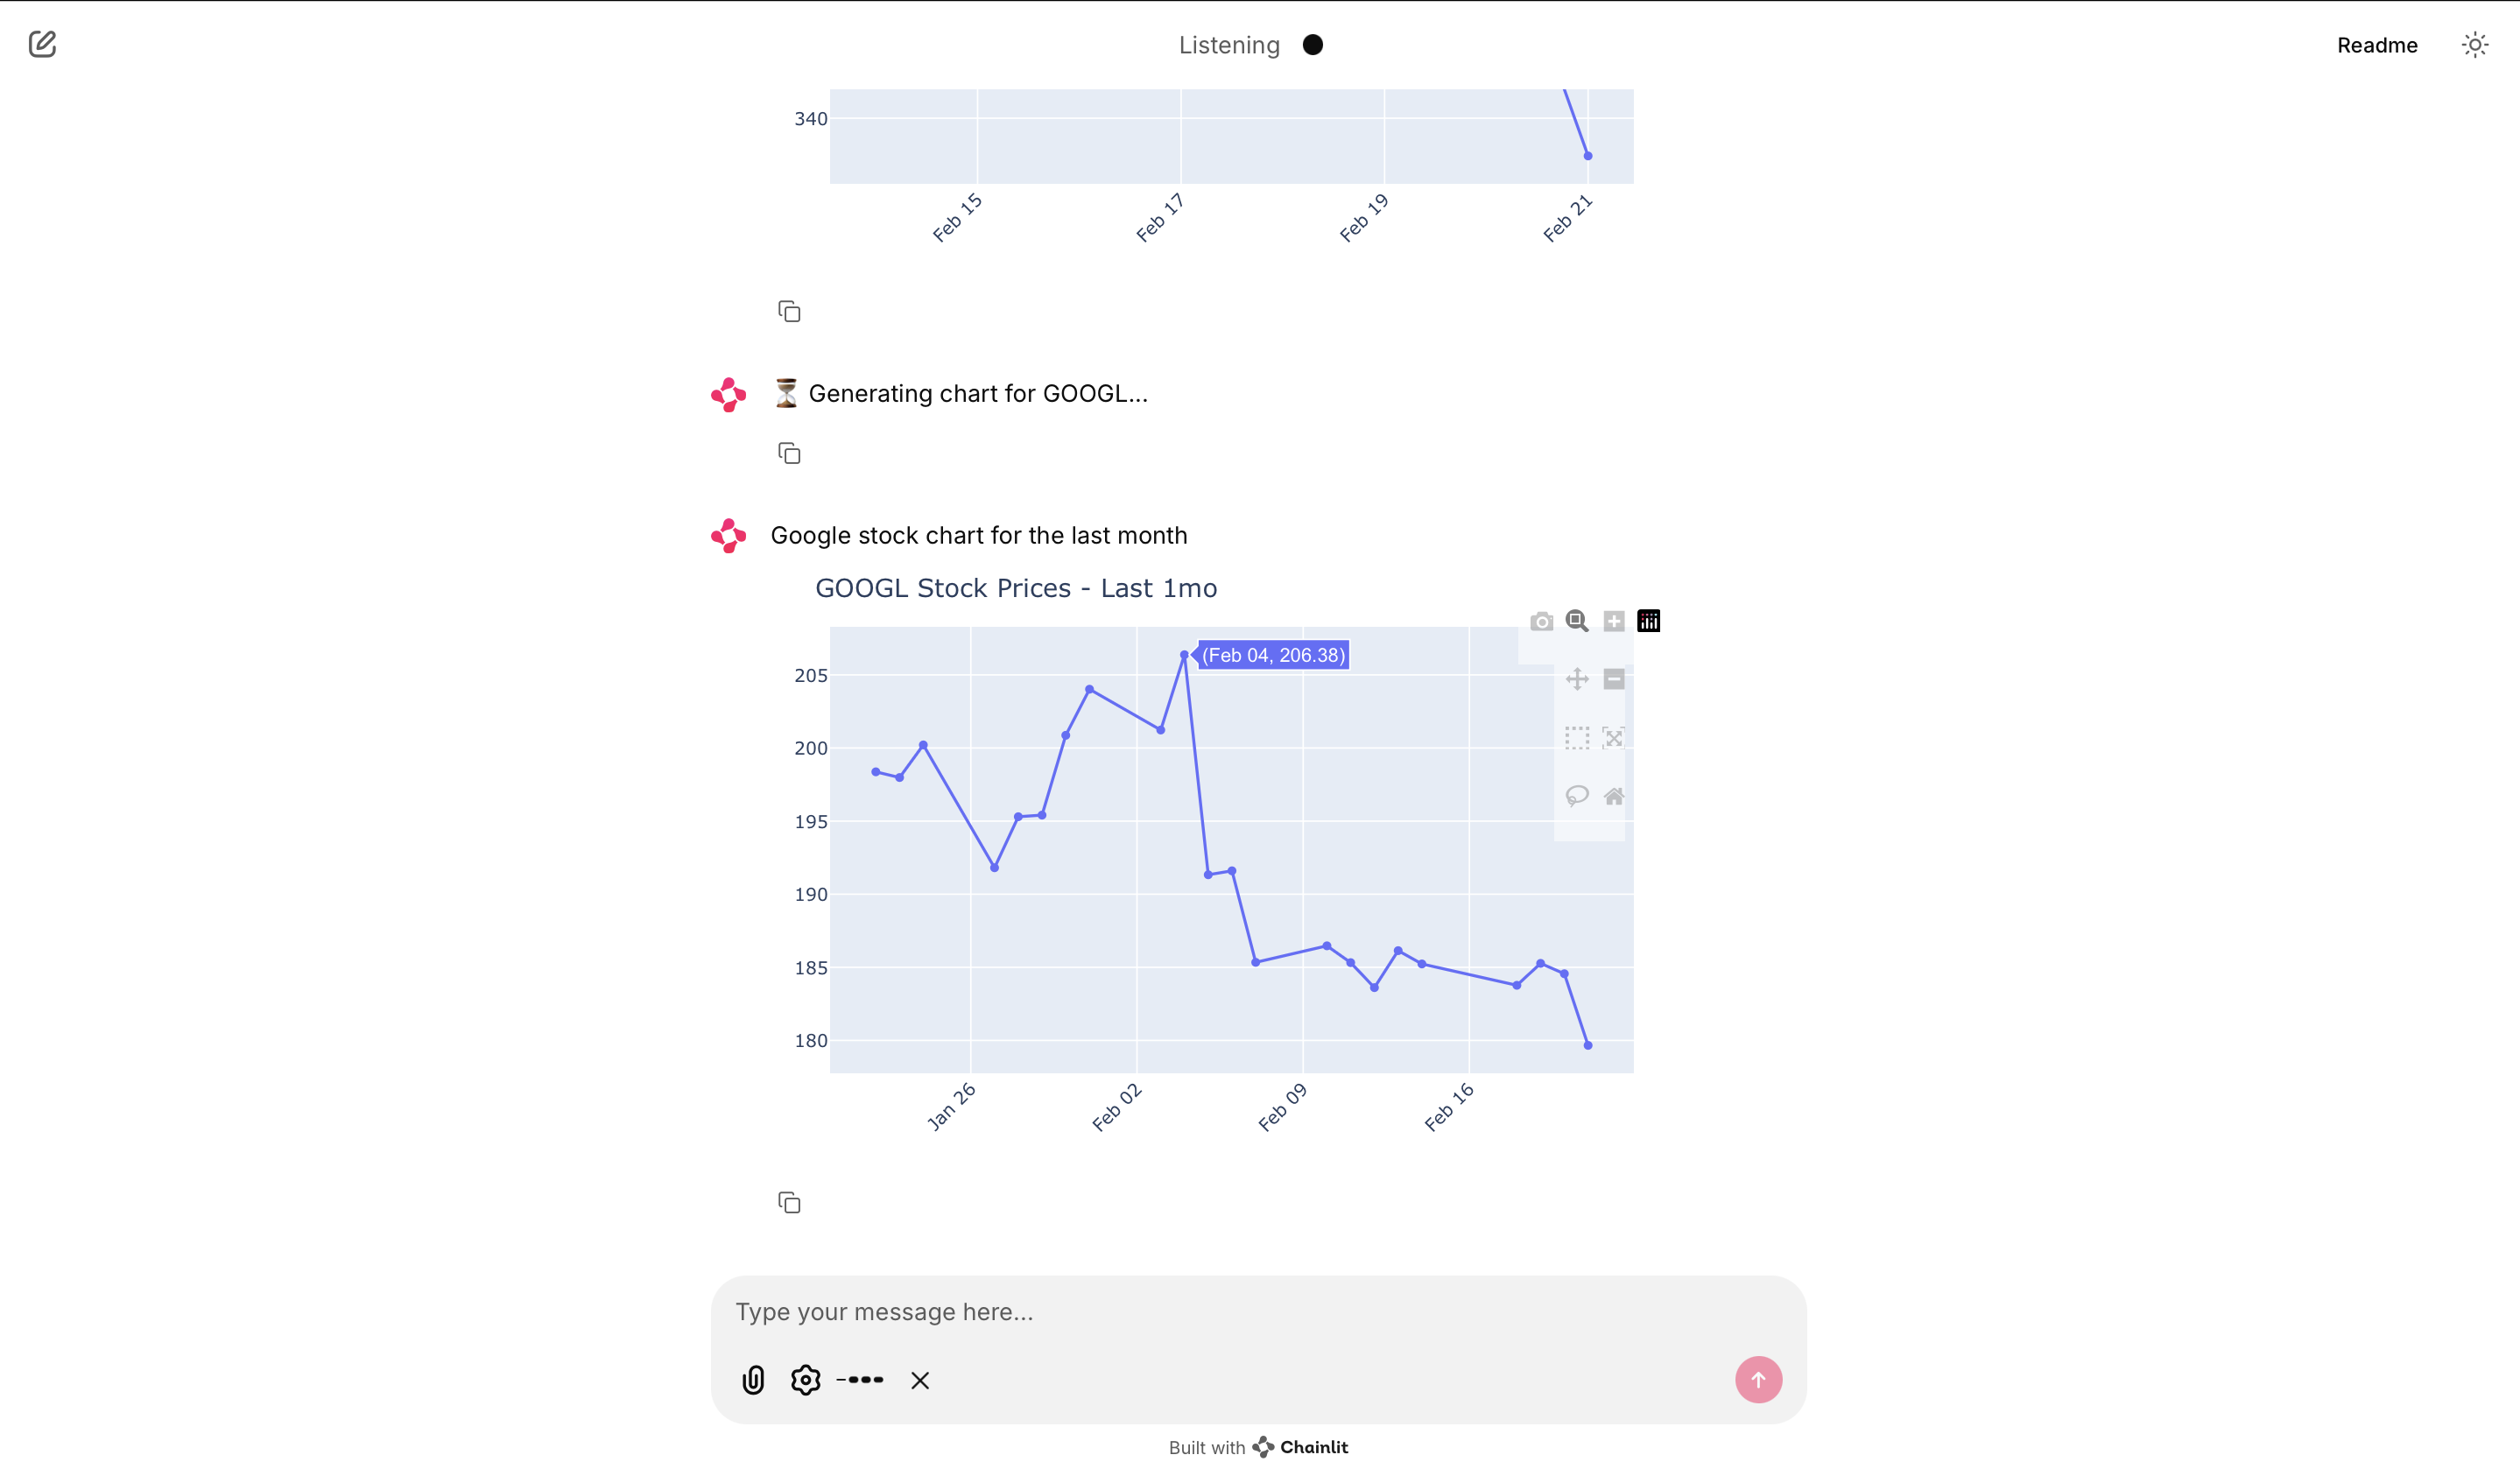Image resolution: width=2520 pixels, height=1483 pixels.
Task: Click the zoom-in plus icon
Action: (1613, 621)
